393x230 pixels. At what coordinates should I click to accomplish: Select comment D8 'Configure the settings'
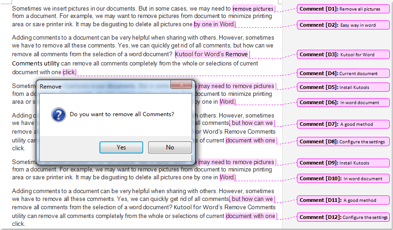(343, 142)
